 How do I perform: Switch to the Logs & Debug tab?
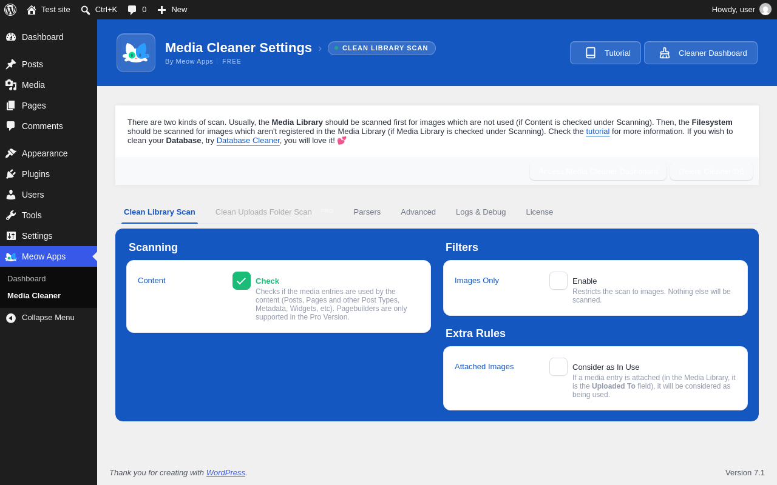coord(481,212)
